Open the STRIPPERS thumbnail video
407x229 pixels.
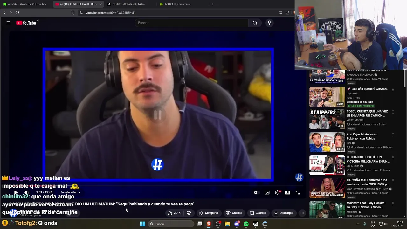(327, 119)
